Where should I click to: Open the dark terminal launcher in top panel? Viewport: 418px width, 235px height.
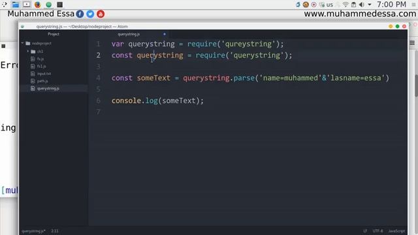click(59, 5)
